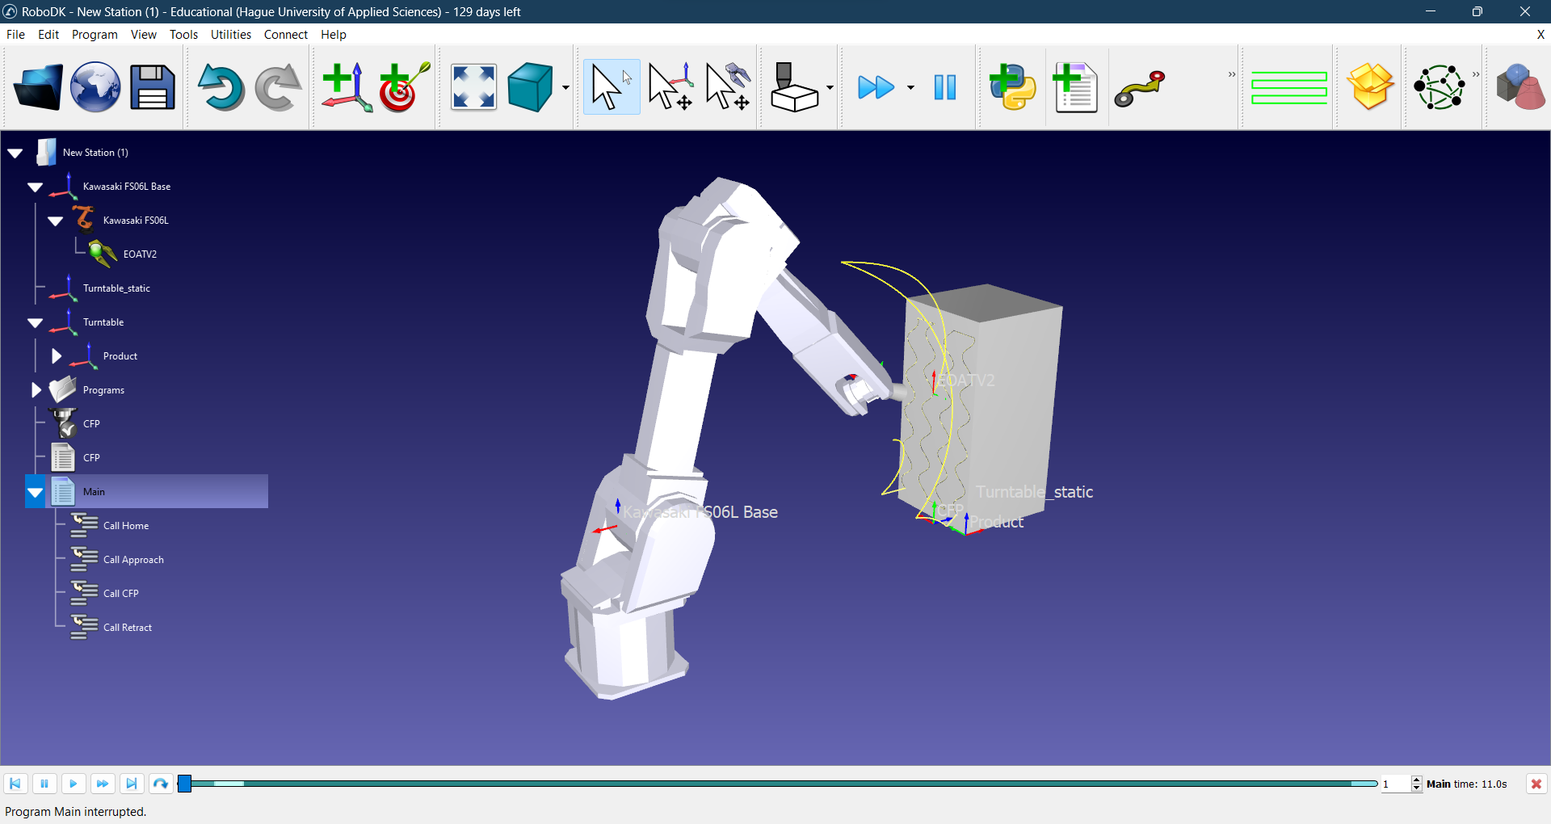Open fast simulation speed dropdown arrow
The width and height of the screenshot is (1551, 824).
(x=910, y=87)
